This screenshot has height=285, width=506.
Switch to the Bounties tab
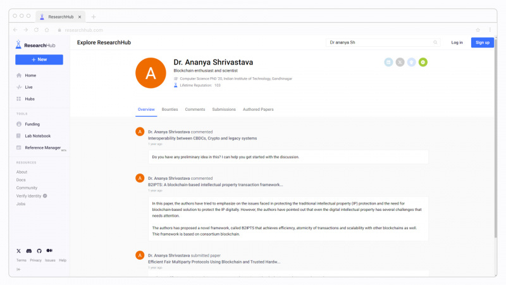tap(170, 109)
